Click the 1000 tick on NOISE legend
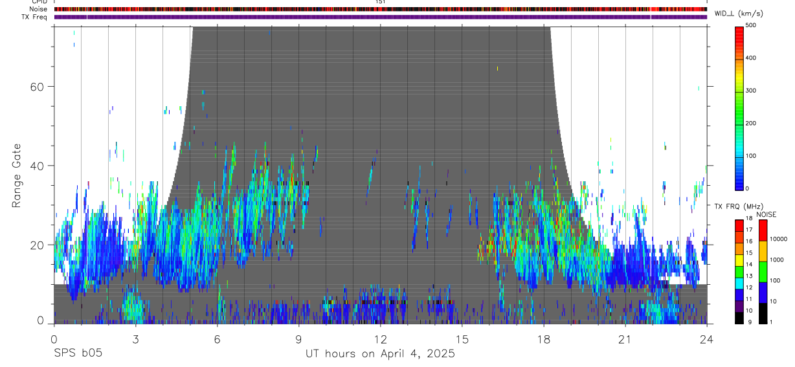This screenshot has height=367, width=795. click(x=778, y=260)
